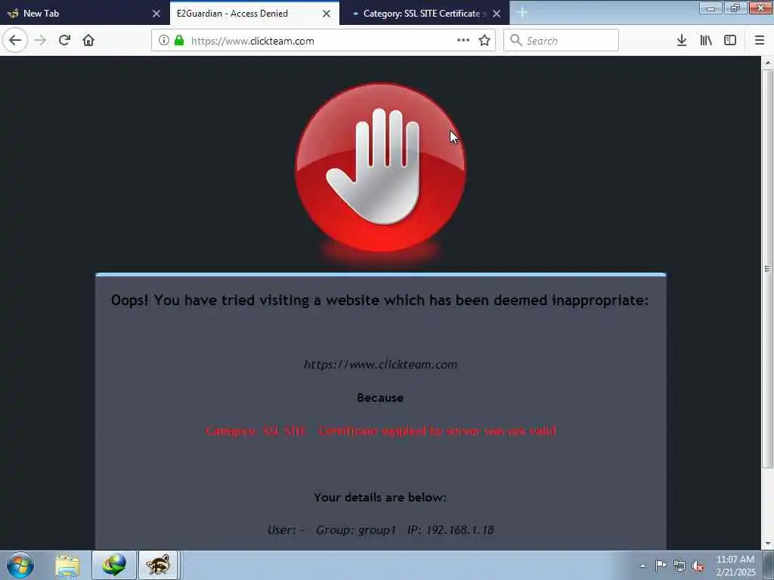This screenshot has height=580, width=774.
Task: Open the Action Center flag icon
Action: pyautogui.click(x=660, y=566)
